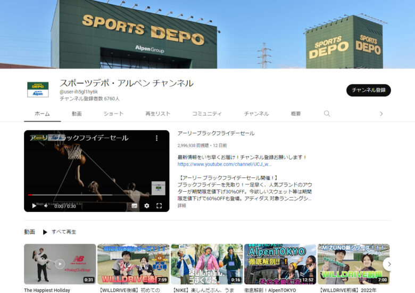This screenshot has width=415, height=293.
Task: Switch to the チャンネル tab
Action: point(256,113)
